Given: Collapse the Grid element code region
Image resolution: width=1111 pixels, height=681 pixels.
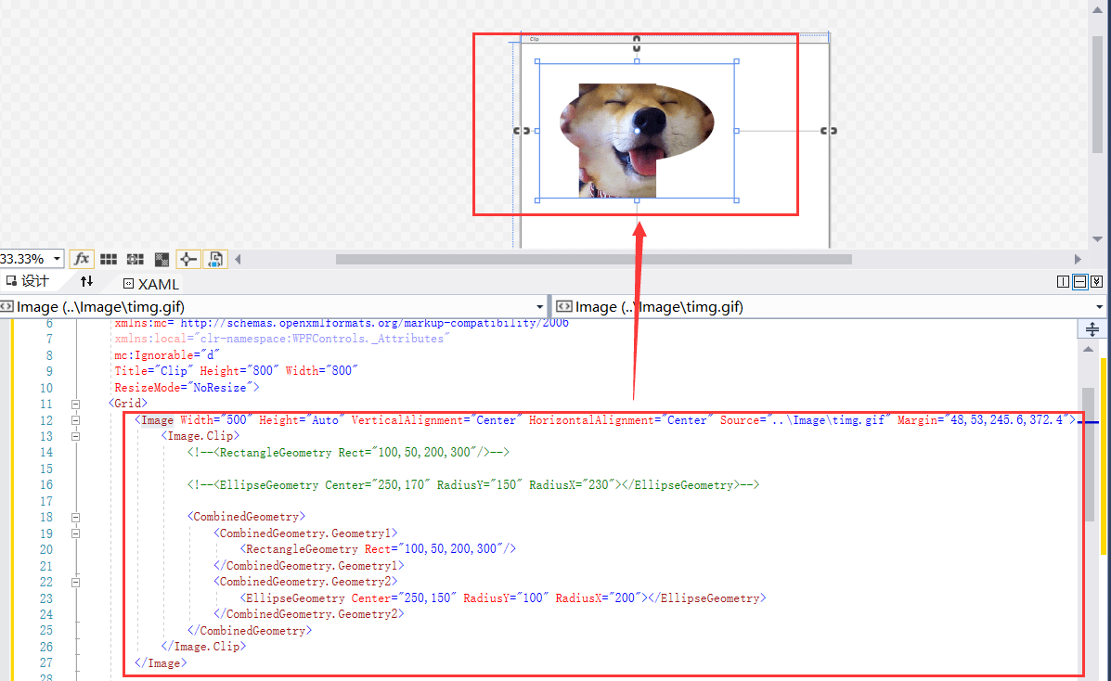Looking at the screenshot, I should tap(75, 403).
